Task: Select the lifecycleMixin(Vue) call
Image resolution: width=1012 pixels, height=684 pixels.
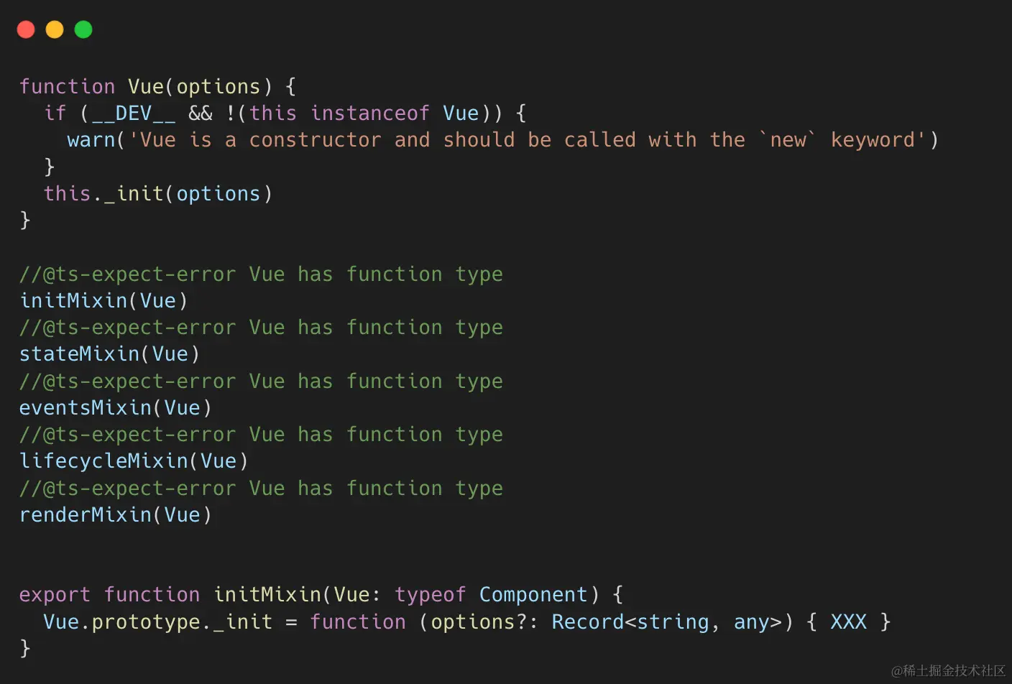Action: tap(134, 461)
